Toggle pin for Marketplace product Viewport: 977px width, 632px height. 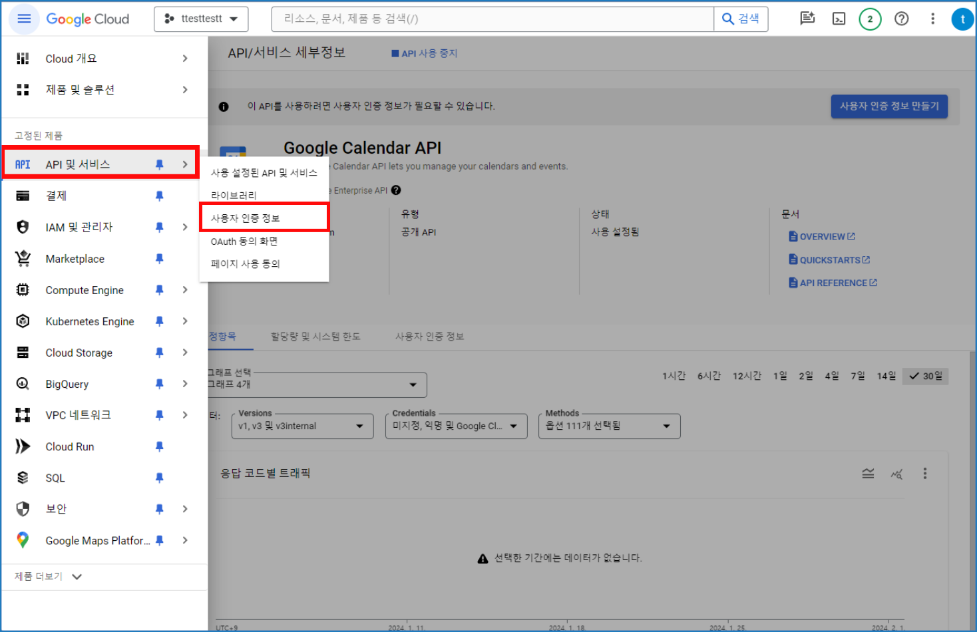(159, 259)
